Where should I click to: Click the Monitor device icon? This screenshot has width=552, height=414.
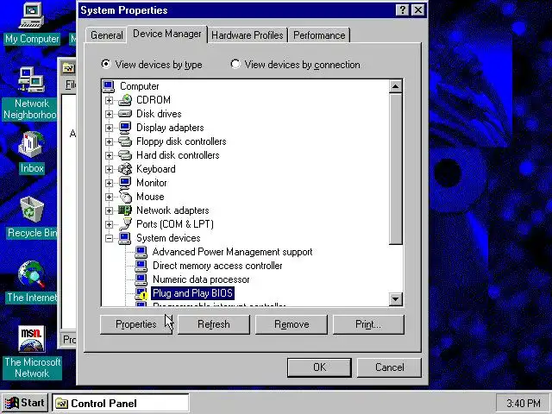click(x=125, y=183)
